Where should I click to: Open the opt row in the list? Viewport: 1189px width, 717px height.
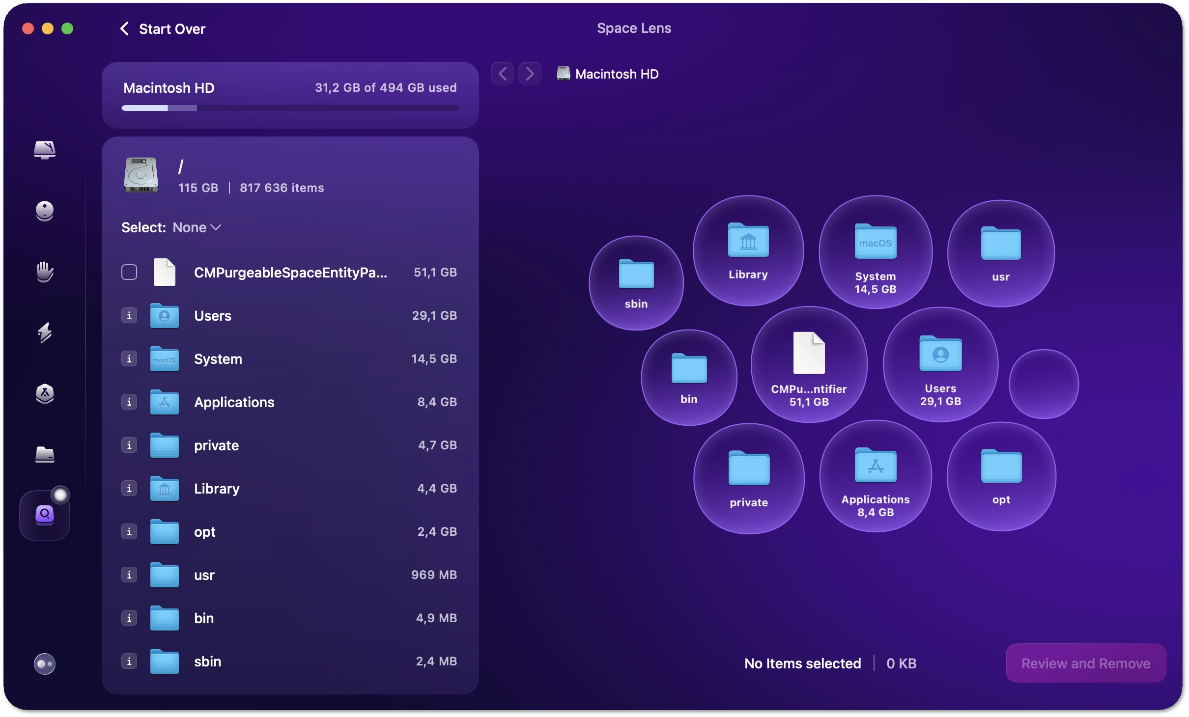click(x=290, y=531)
